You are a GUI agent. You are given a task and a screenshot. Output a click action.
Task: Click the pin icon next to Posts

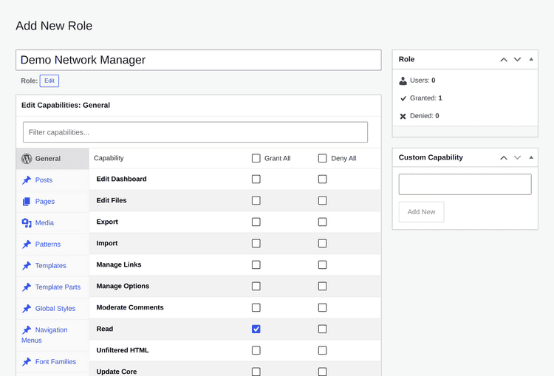(x=27, y=180)
